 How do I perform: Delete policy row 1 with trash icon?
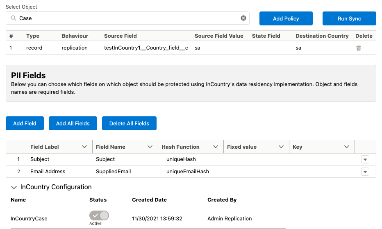(x=359, y=48)
